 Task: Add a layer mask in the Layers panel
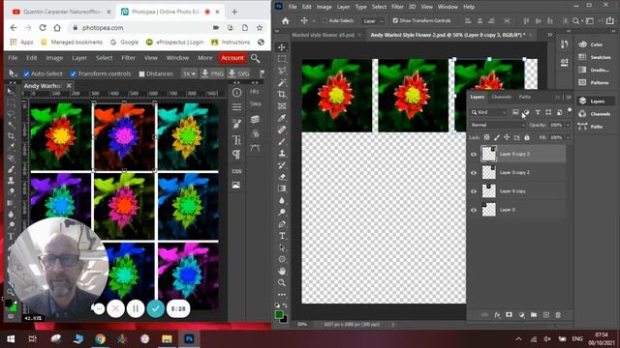[x=509, y=315]
